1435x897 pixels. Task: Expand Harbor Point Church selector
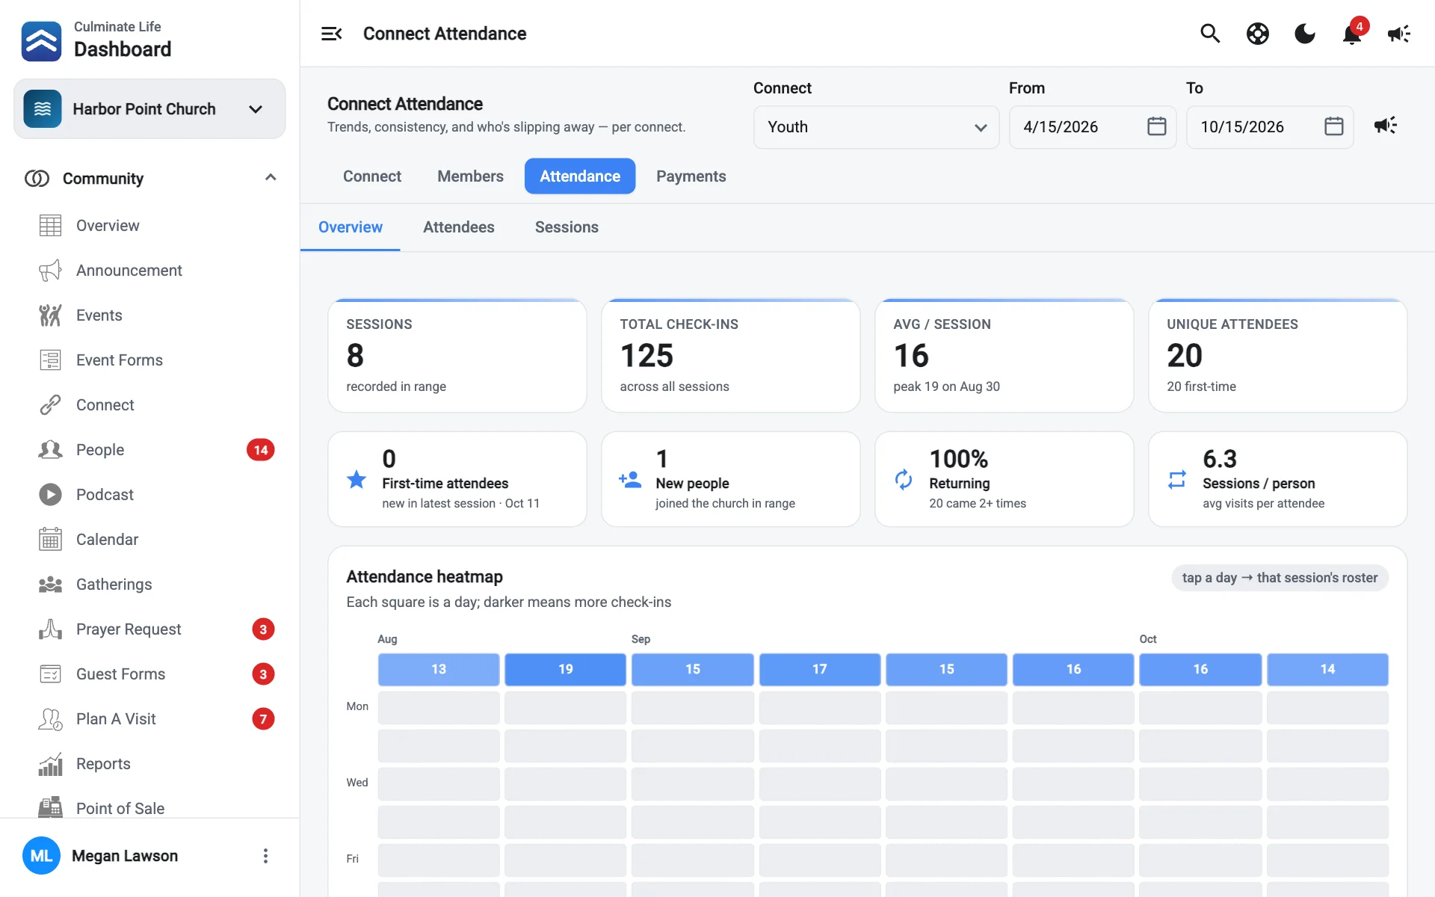[x=149, y=109]
